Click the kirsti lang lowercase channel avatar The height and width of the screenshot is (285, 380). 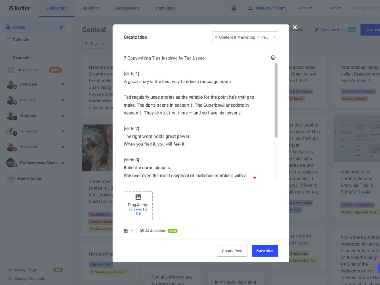coord(11,100)
